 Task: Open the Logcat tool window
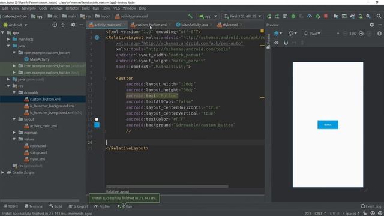coord(79,206)
